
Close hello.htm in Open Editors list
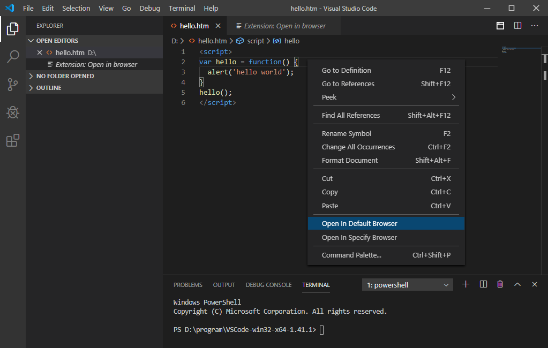pos(39,52)
